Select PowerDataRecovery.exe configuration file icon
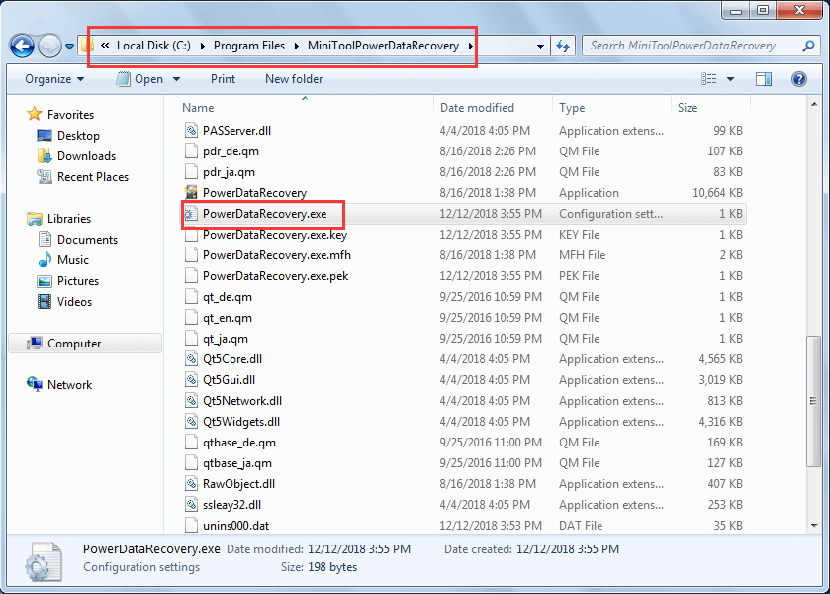 tap(190, 214)
